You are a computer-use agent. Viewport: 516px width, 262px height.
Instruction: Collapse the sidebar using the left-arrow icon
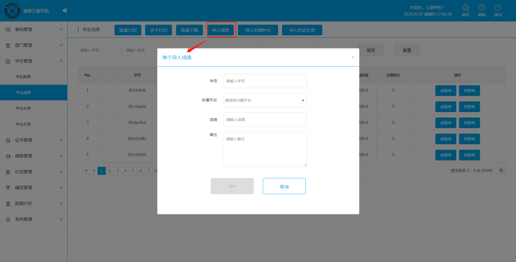pos(64,10)
